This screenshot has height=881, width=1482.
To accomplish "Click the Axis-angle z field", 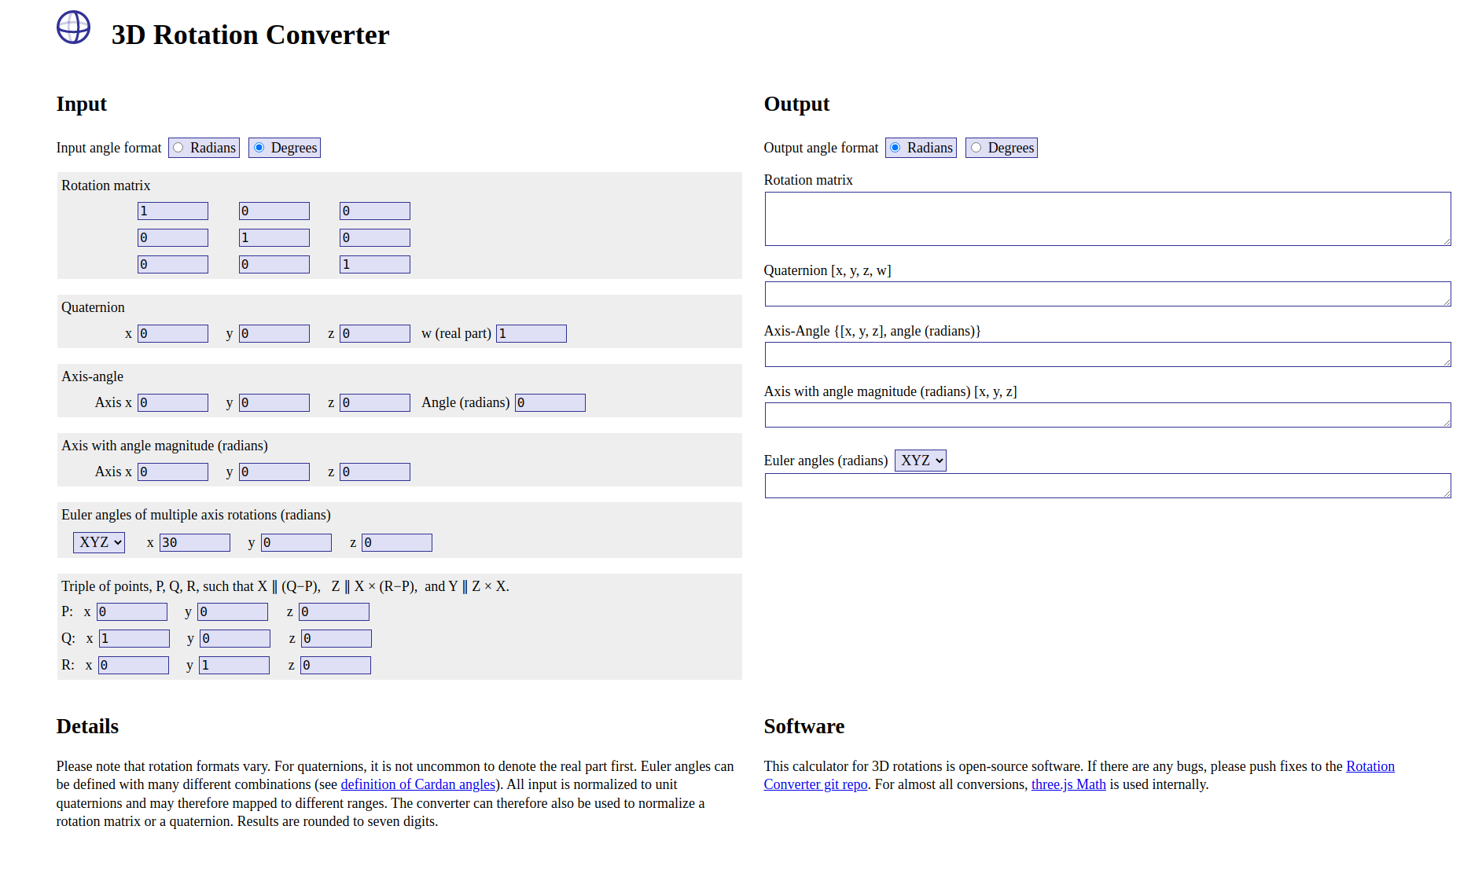I will coord(375,403).
